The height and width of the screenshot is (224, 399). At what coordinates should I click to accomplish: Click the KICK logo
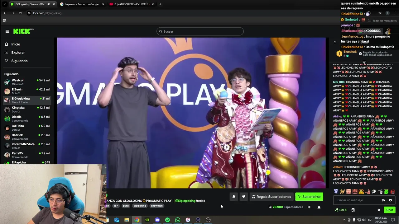23,31
